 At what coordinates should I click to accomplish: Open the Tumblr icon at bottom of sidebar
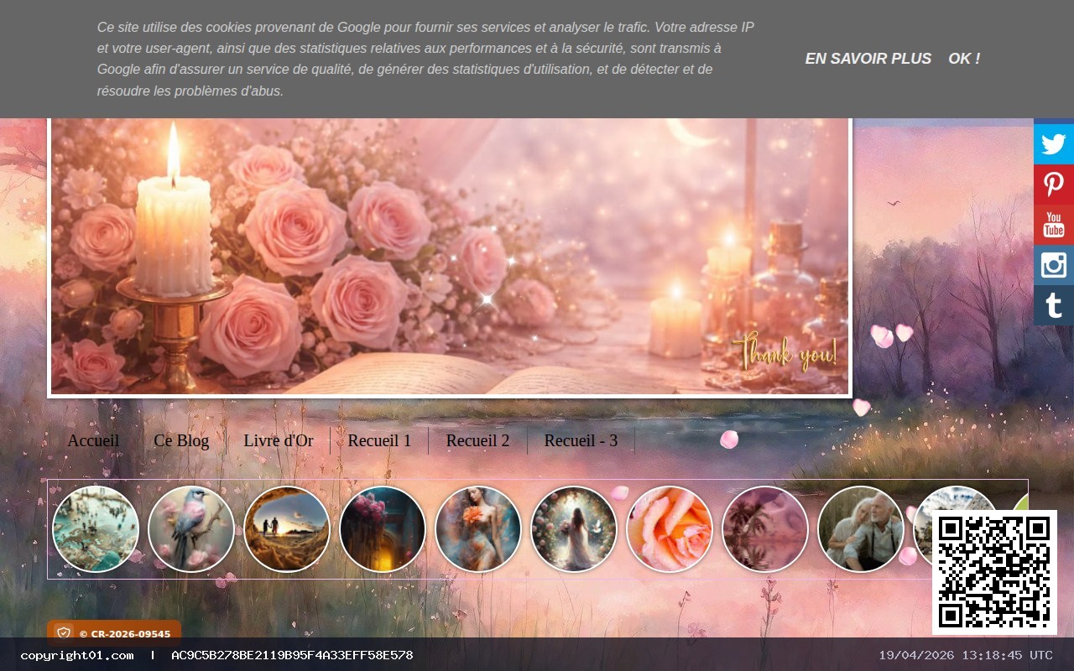click(1053, 304)
